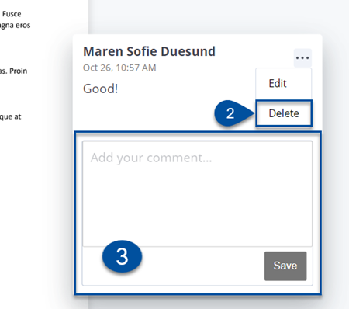Click the "as. Proin" document text
Screen dimensions: 349x309
click(x=13, y=71)
